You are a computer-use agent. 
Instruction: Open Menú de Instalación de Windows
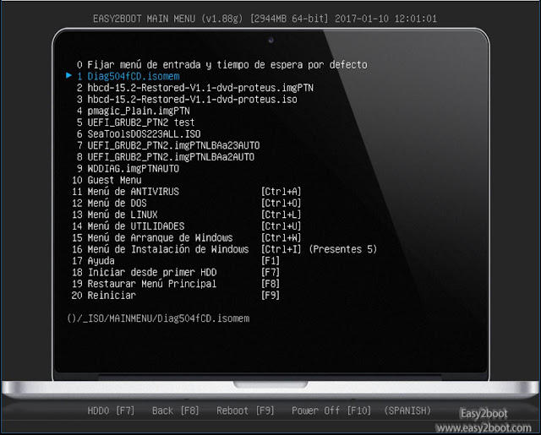tap(160, 249)
